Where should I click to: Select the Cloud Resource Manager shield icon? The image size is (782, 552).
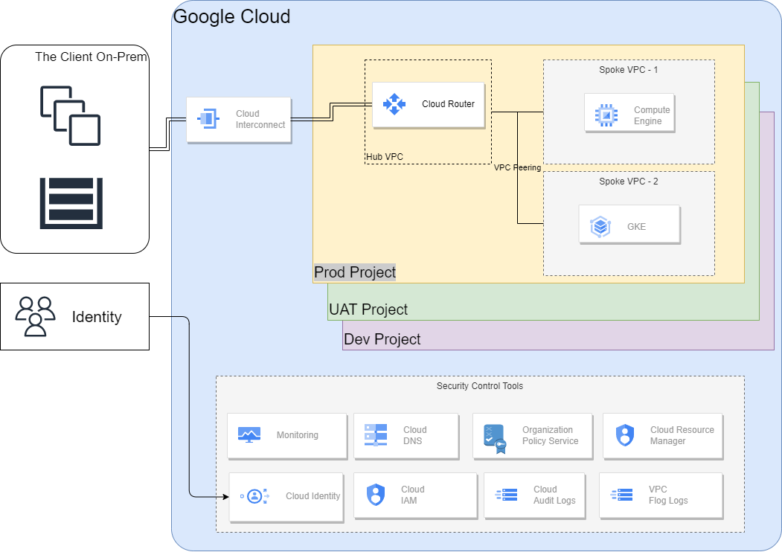tap(625, 435)
